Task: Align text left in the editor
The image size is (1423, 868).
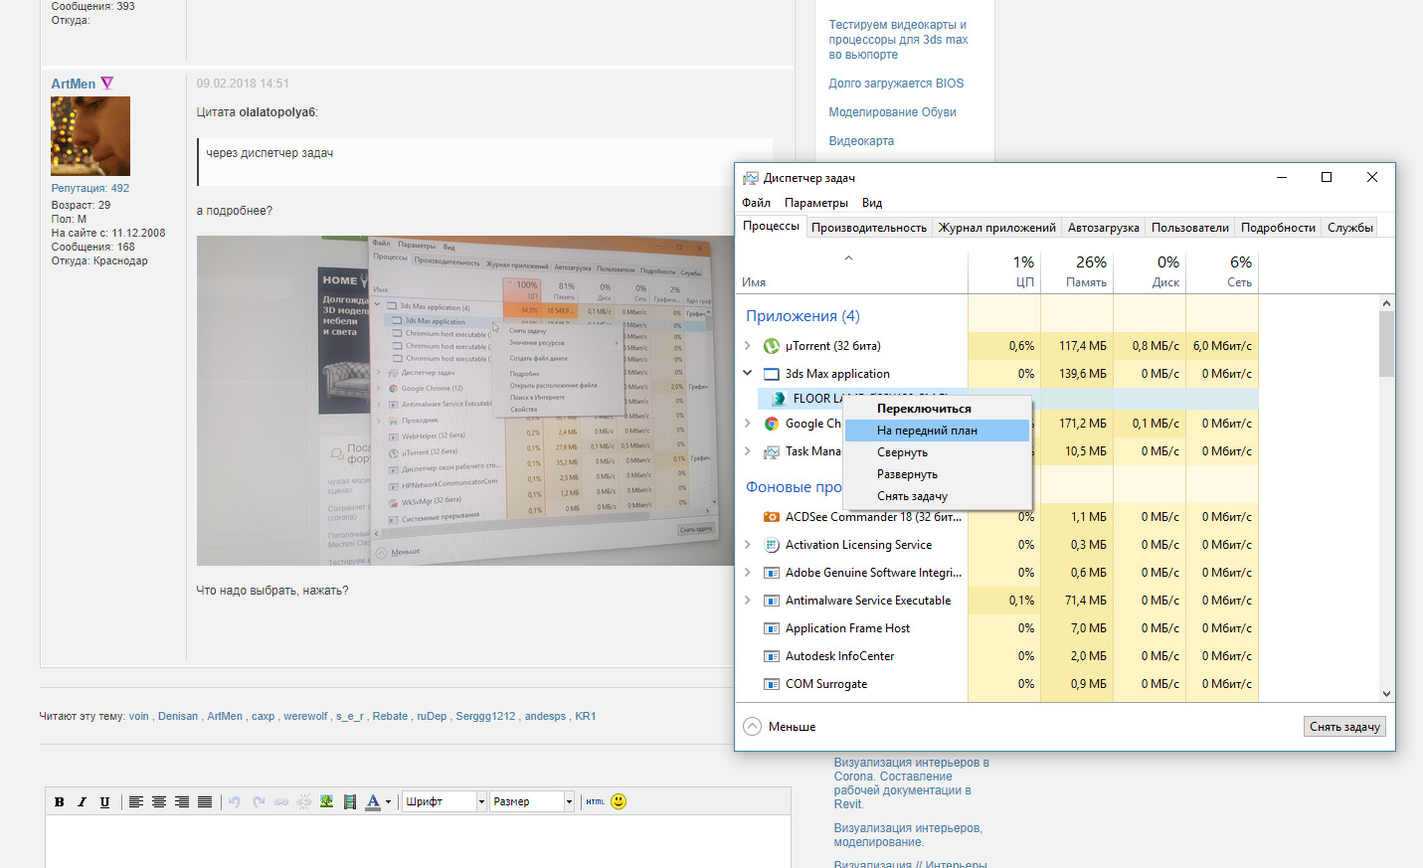Action: pyautogui.click(x=136, y=801)
